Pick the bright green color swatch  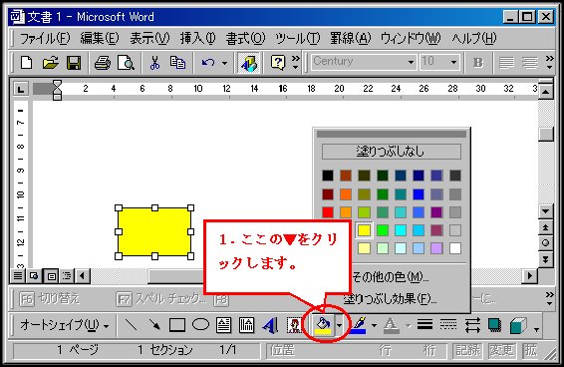click(x=383, y=230)
